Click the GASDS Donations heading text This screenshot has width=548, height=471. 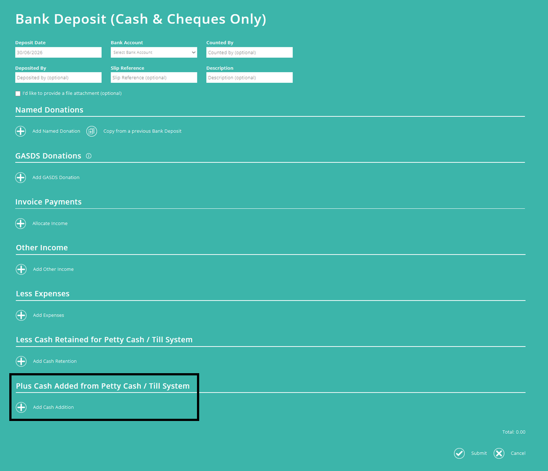[48, 156]
